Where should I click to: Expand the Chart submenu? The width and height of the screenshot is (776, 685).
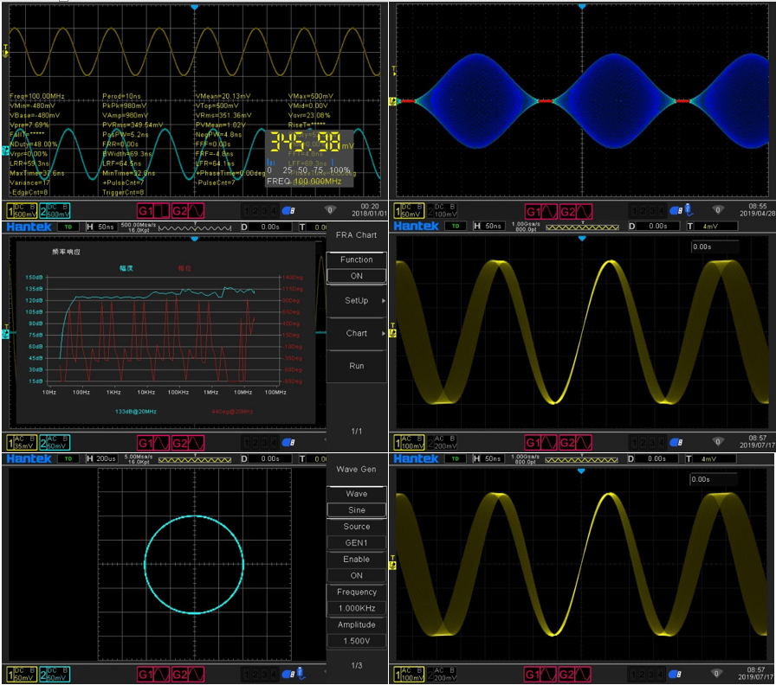356,333
